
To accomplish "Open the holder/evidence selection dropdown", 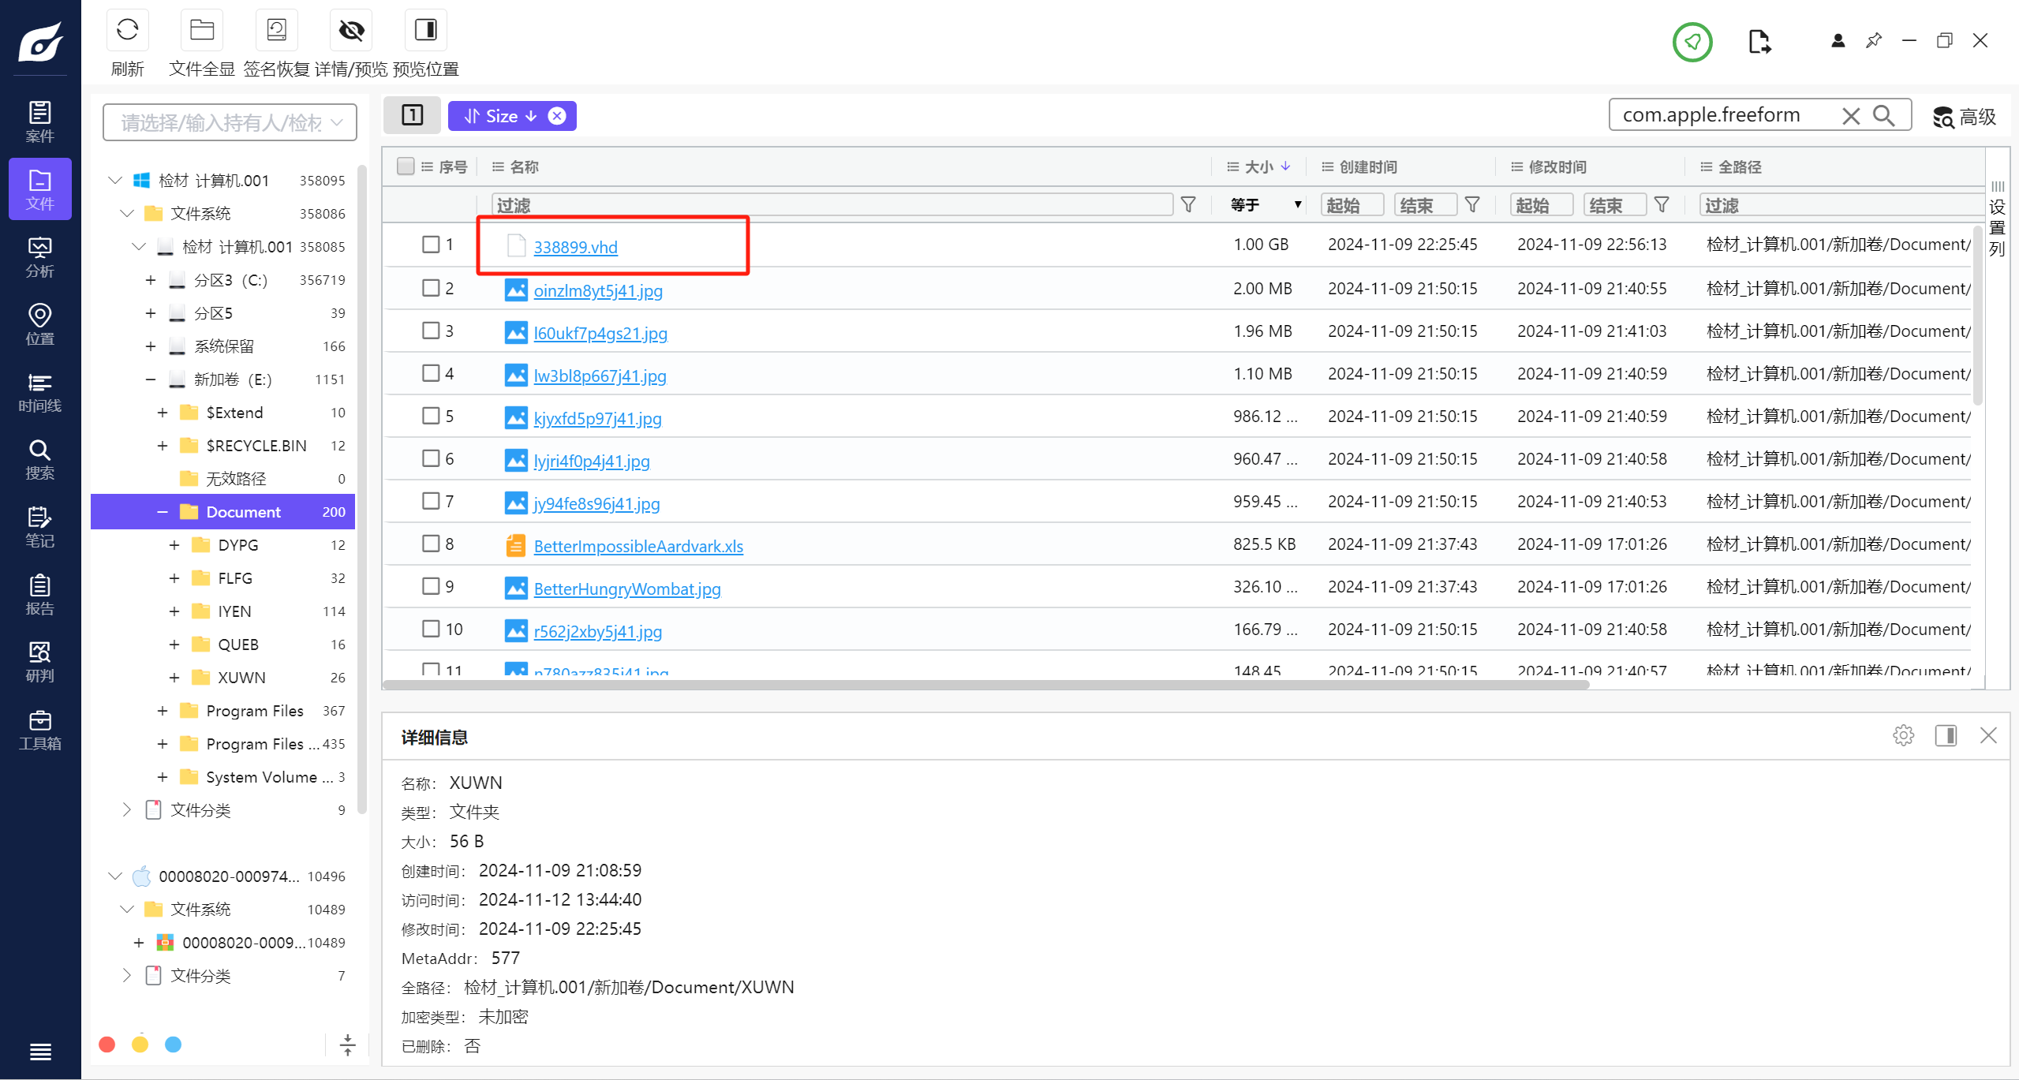I will [x=230, y=122].
